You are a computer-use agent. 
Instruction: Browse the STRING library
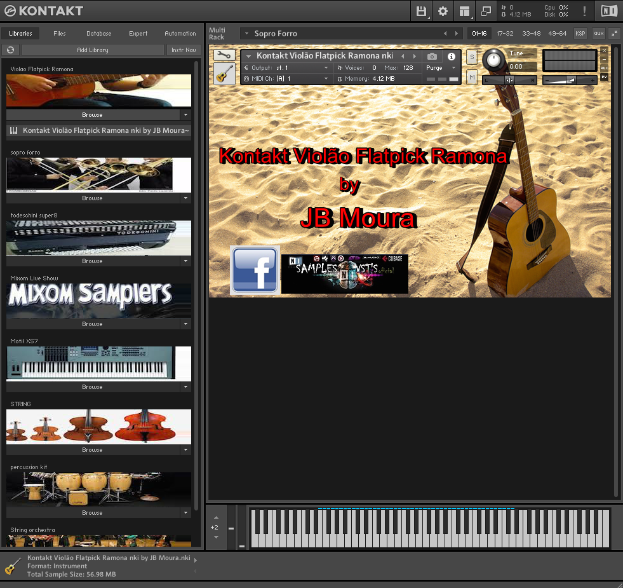[x=93, y=449]
